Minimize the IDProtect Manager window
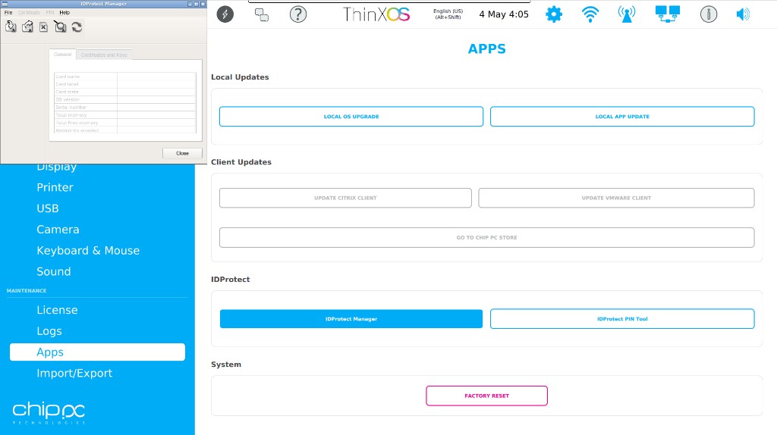This screenshot has width=777, height=435. tap(190, 4)
